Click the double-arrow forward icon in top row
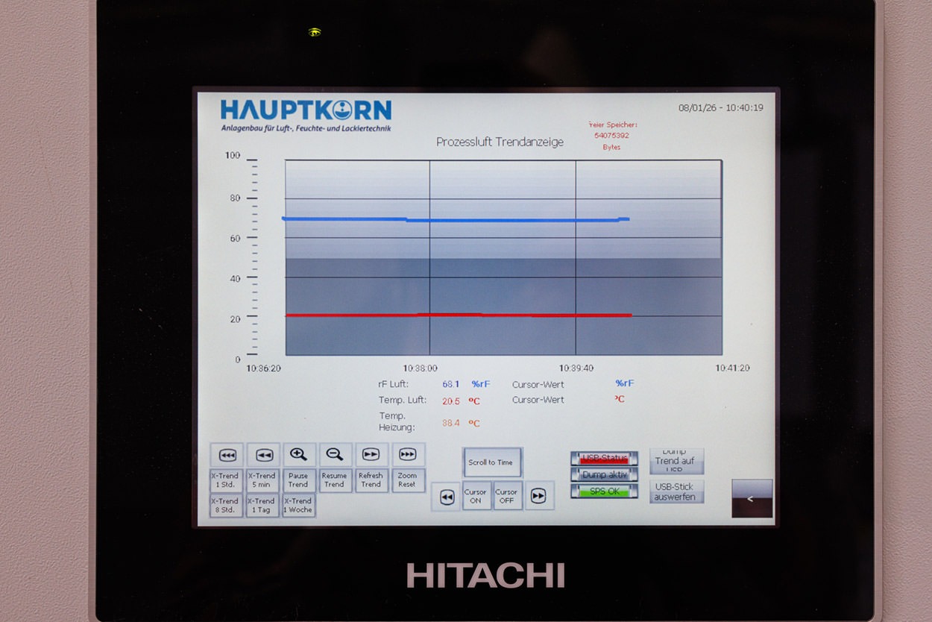Screen dimensions: 932x622 (x=371, y=455)
